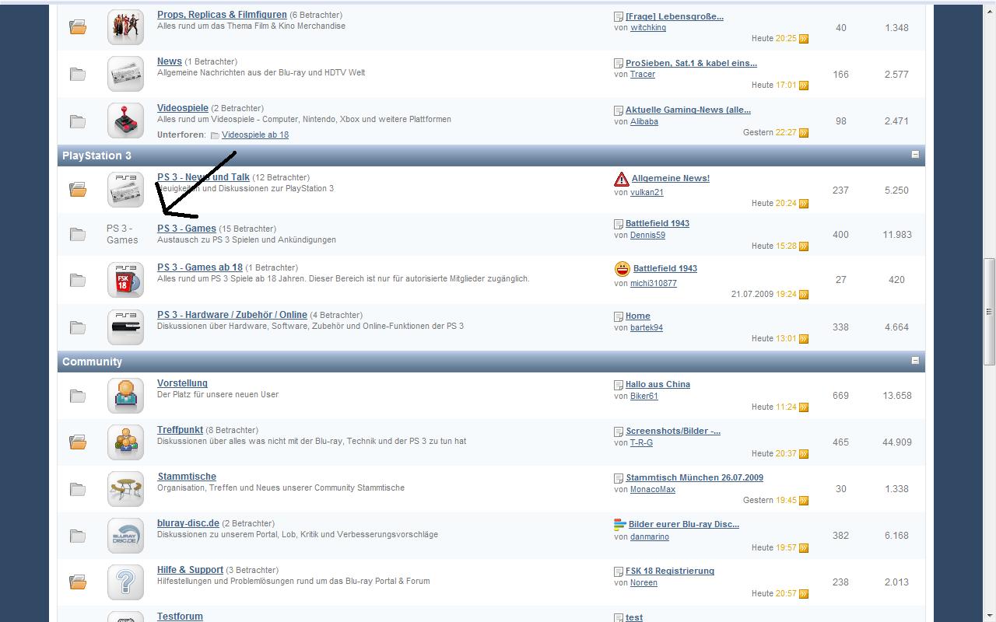The height and width of the screenshot is (622, 996).
Task: Click the PlayStation 3 category header title
Action: (96, 155)
